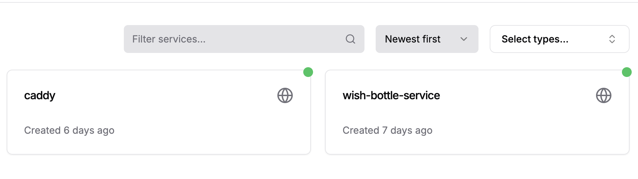The height and width of the screenshot is (179, 638).
Task: Click the caddy service name
Action: [x=40, y=96]
